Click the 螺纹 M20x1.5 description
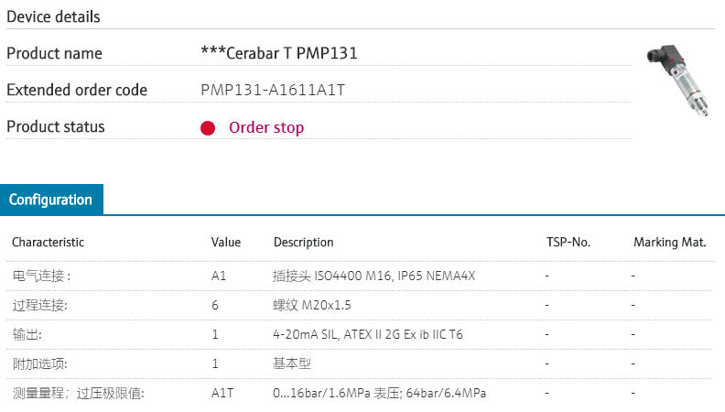The height and width of the screenshot is (412, 725). pos(312,305)
